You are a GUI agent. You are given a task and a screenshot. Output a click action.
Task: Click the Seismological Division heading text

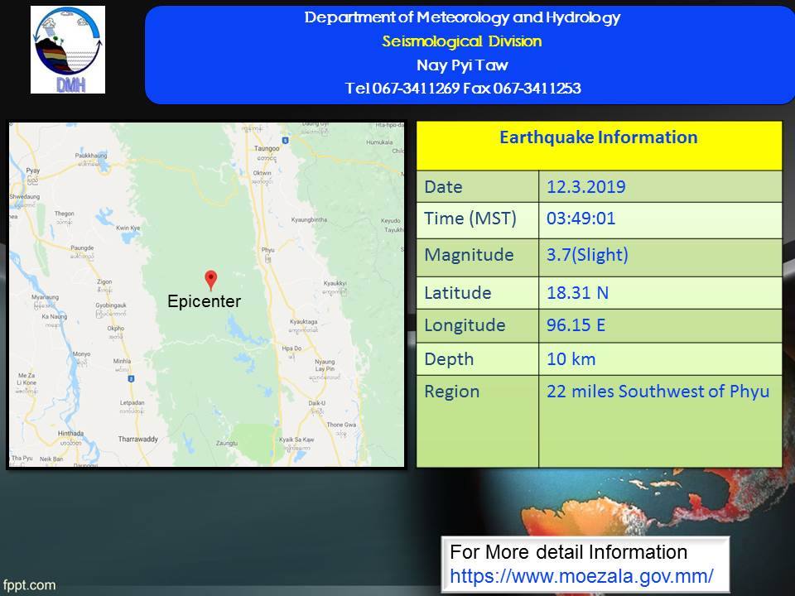462,41
